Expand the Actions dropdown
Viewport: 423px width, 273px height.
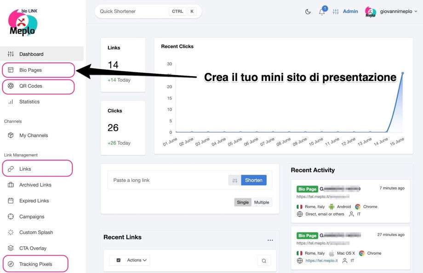tap(137, 260)
